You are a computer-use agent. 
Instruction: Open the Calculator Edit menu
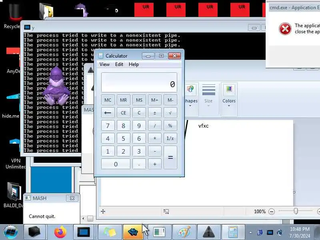click(x=119, y=64)
